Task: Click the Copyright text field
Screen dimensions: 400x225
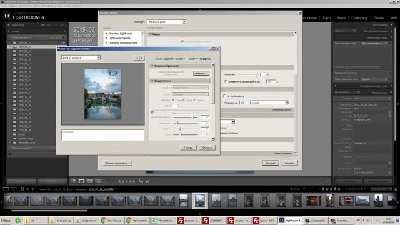Action: click(x=102, y=135)
